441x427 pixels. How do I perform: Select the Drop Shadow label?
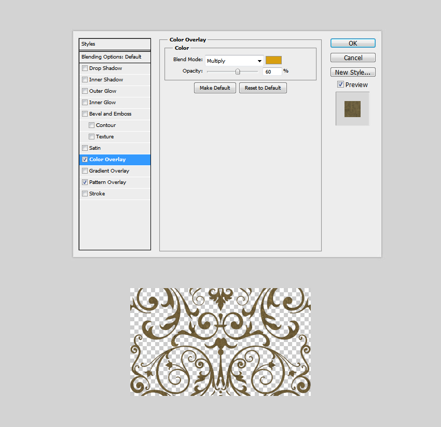coord(105,68)
